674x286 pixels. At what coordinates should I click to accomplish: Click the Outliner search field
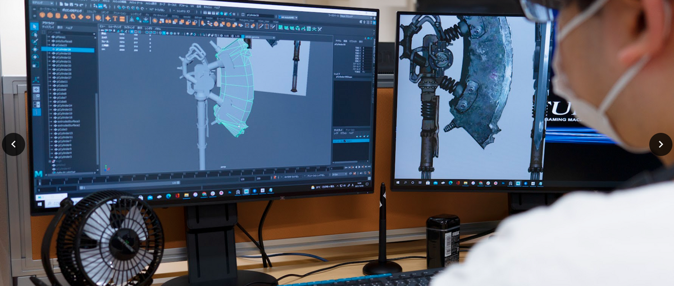[x=71, y=33]
